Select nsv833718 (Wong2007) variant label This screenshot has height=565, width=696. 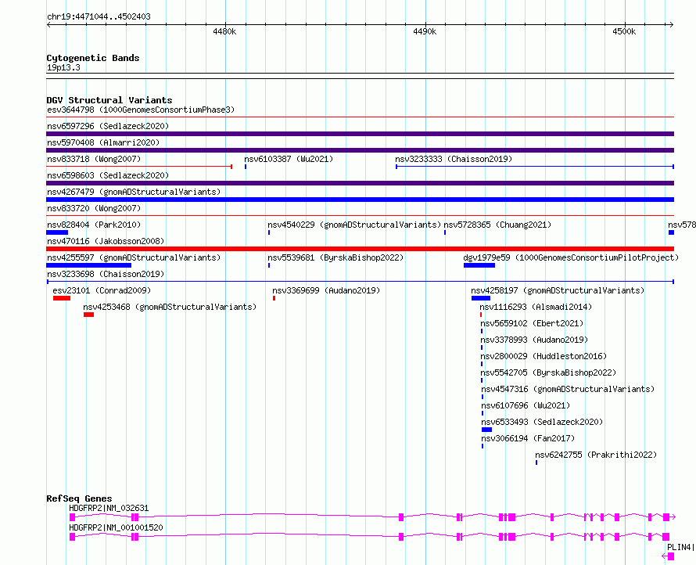click(94, 159)
